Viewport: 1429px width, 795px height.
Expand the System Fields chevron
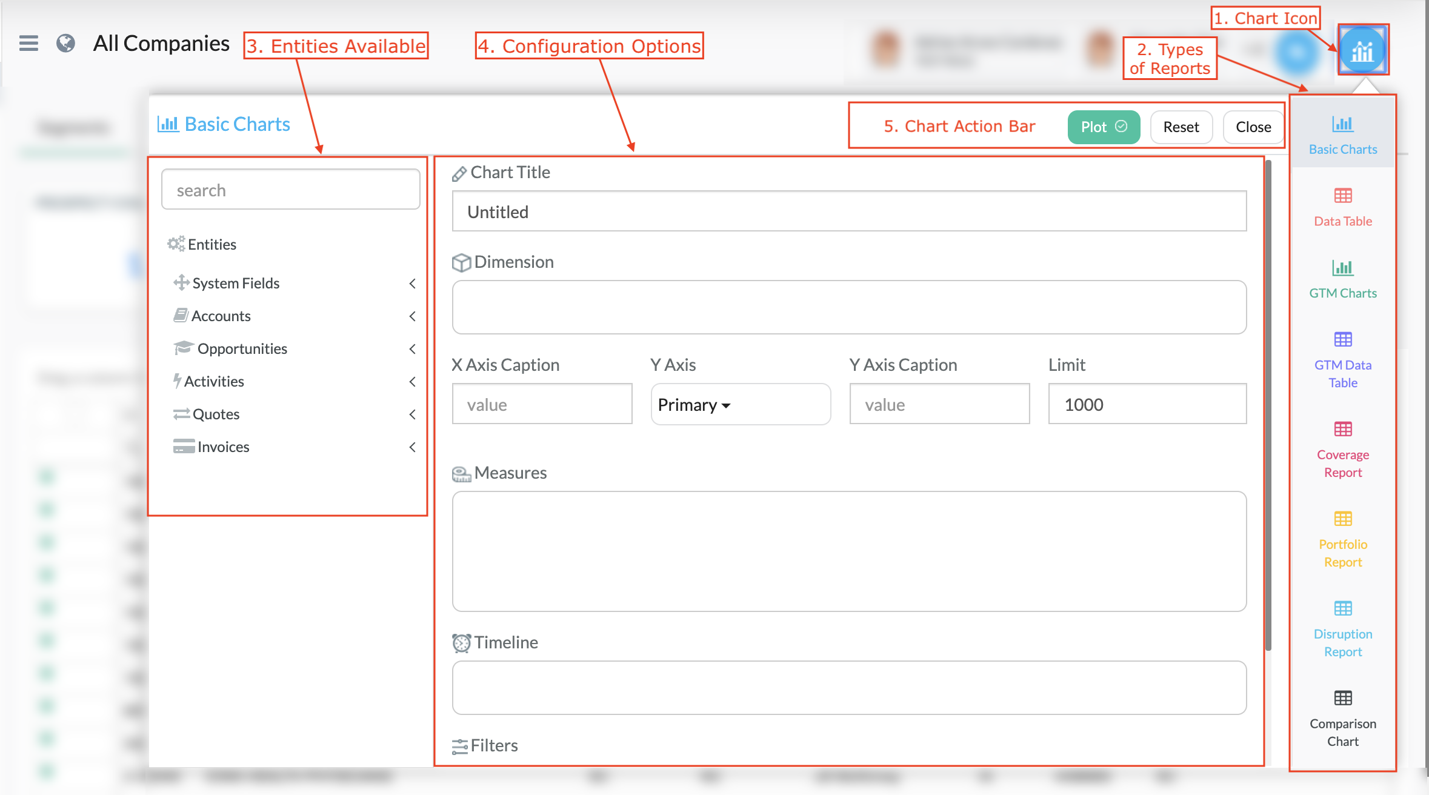pyautogui.click(x=412, y=283)
